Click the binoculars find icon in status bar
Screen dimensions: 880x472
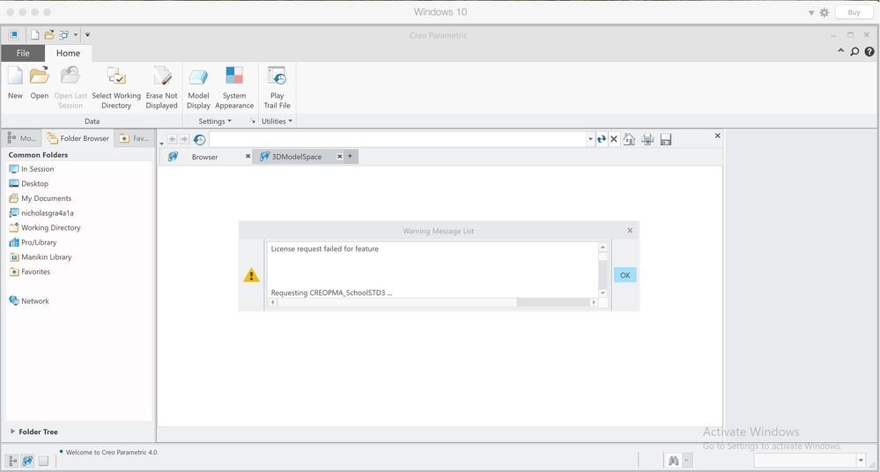pos(674,461)
